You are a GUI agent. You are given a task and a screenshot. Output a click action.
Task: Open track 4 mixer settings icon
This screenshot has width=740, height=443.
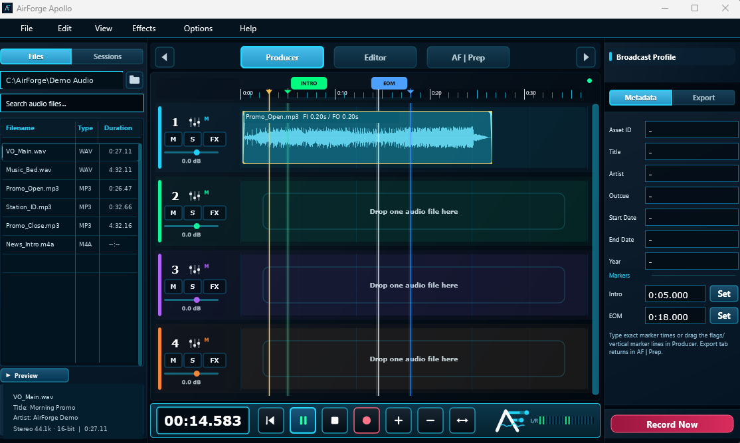[x=195, y=343]
